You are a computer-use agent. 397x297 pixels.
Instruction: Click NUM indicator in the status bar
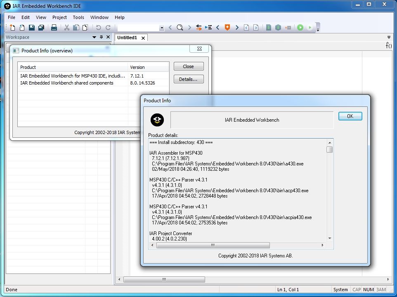pyautogui.click(x=368, y=289)
